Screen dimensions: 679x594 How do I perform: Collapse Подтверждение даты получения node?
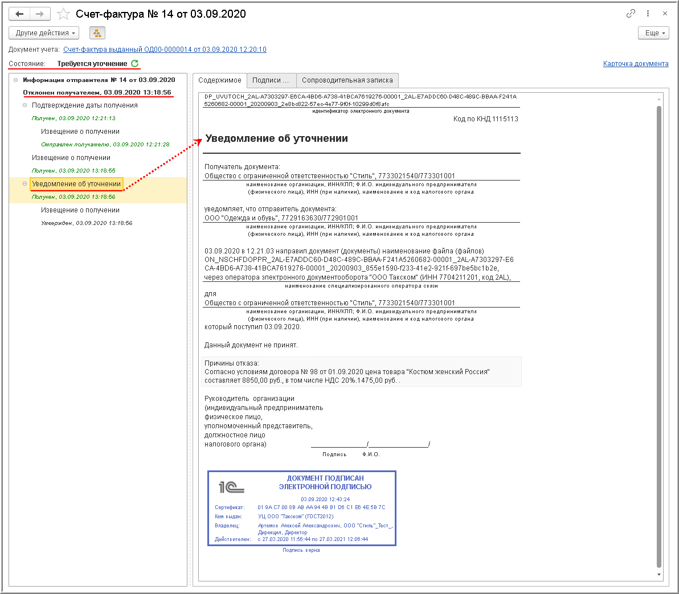click(x=24, y=105)
